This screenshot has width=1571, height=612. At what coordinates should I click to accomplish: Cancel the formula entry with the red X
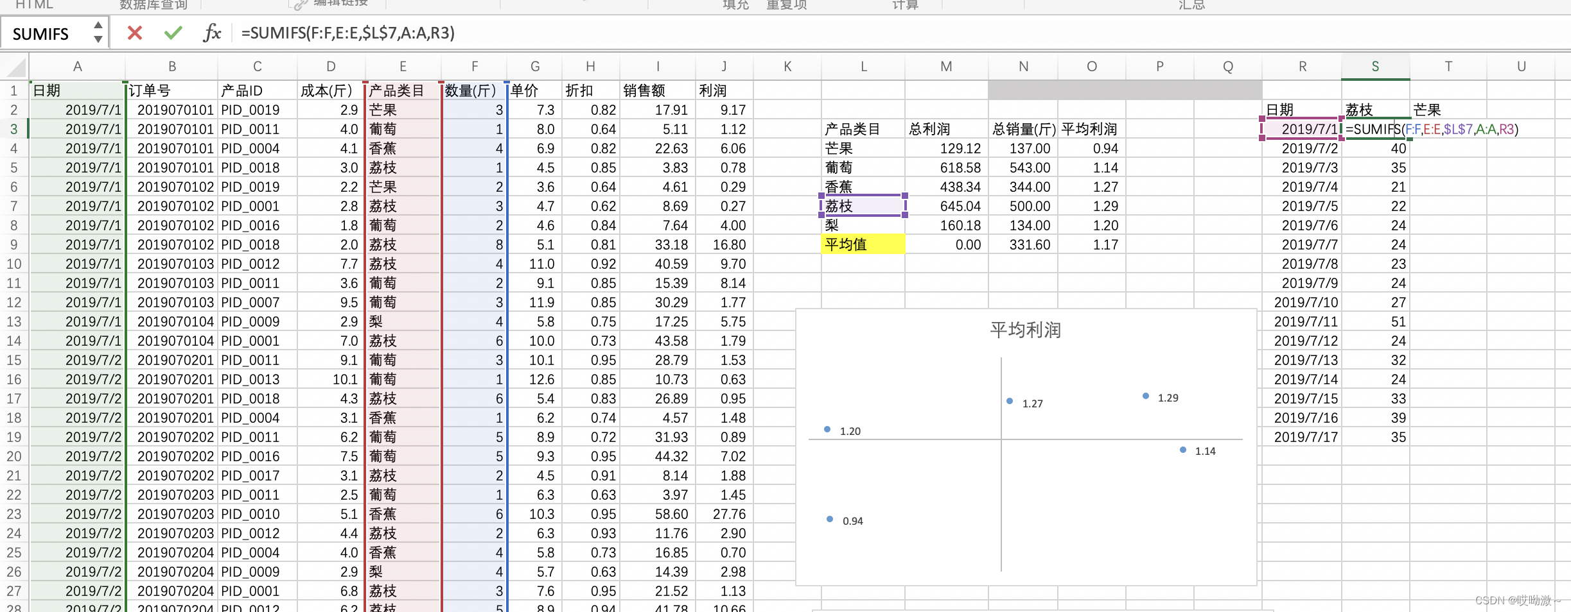click(x=134, y=33)
